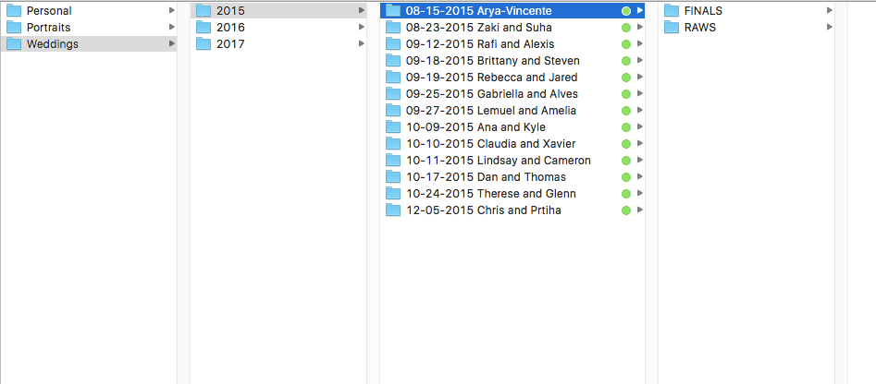Open the FINALS subfolder name

tap(703, 10)
